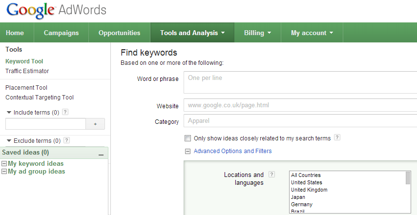Open help icon next to Include terms
Screen dimensions: 417x215
(x=65, y=112)
